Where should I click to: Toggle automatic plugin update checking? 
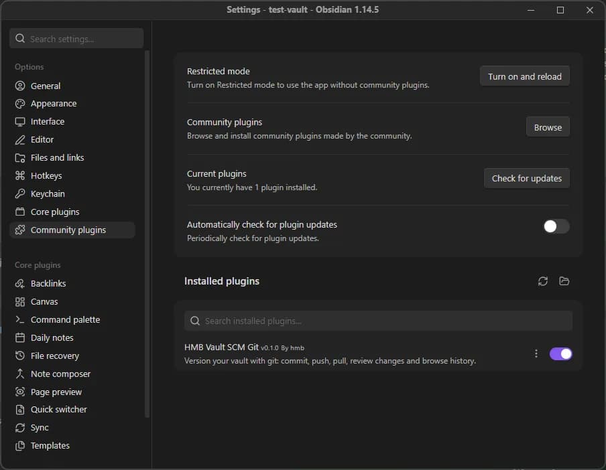point(556,226)
